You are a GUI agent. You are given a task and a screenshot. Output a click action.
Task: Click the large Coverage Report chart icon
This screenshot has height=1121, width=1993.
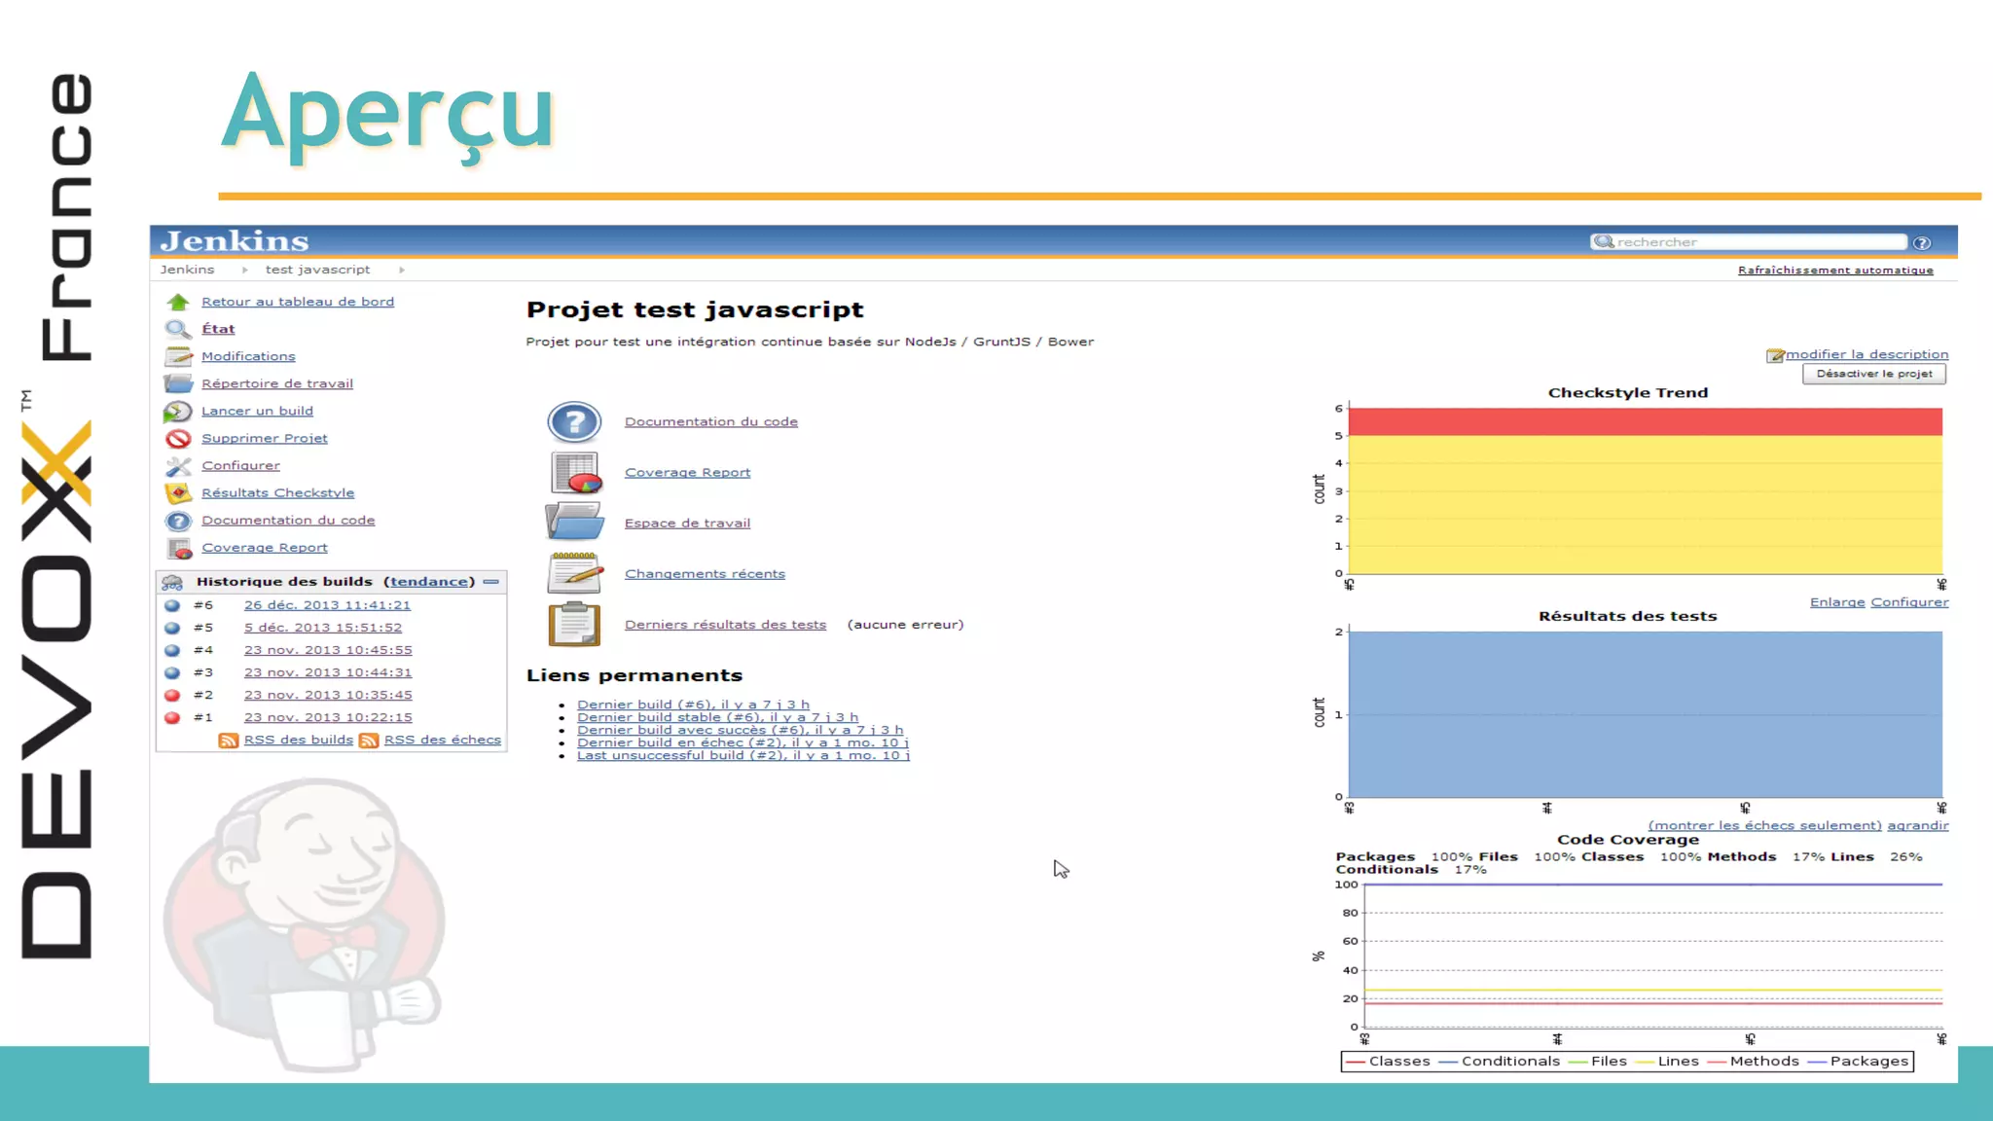[x=574, y=473]
